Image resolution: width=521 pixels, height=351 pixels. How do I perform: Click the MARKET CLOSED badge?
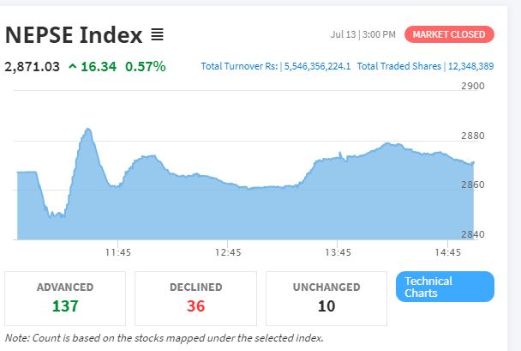click(449, 34)
